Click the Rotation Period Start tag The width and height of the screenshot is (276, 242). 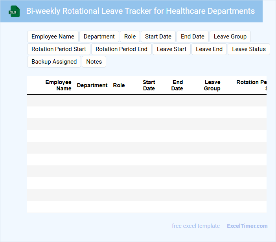tap(59, 49)
